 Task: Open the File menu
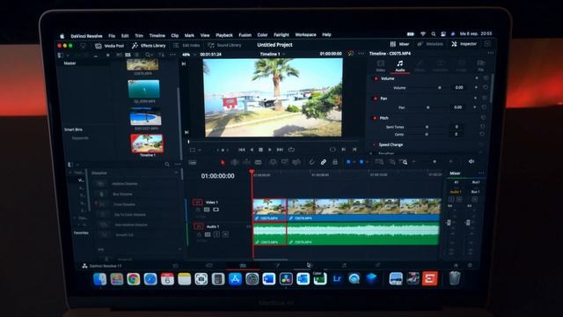tap(112, 36)
